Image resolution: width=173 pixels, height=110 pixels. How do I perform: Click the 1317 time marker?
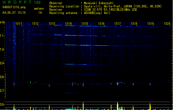[118, 23]
